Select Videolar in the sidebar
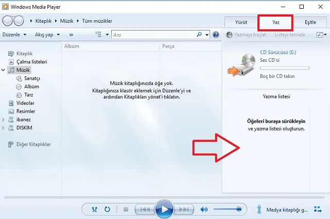 coord(21,103)
